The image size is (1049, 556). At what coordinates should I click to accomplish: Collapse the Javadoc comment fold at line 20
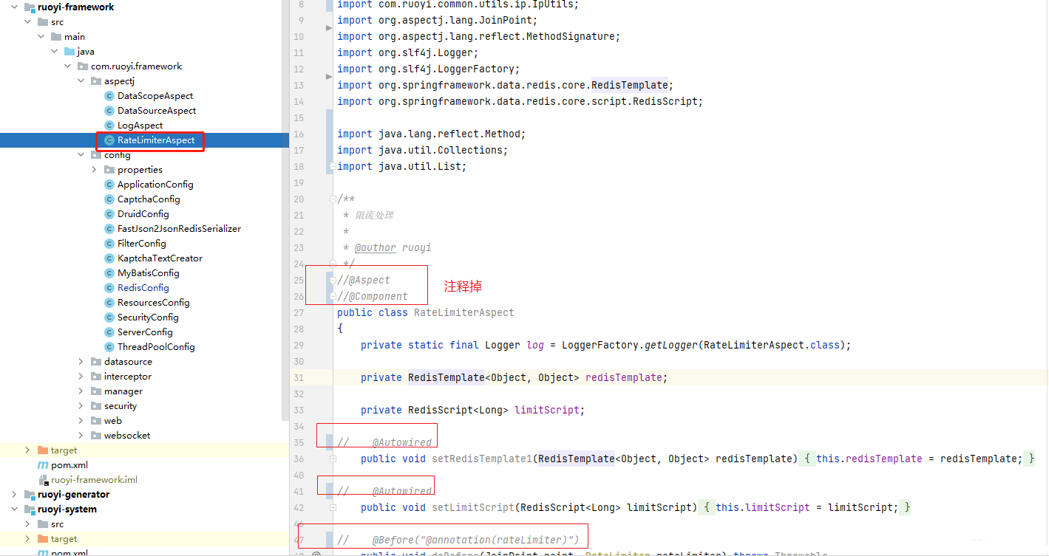pos(333,199)
